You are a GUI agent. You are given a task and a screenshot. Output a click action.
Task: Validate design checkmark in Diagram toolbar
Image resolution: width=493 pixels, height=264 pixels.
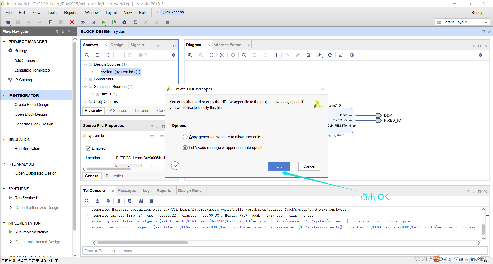tap(308, 55)
